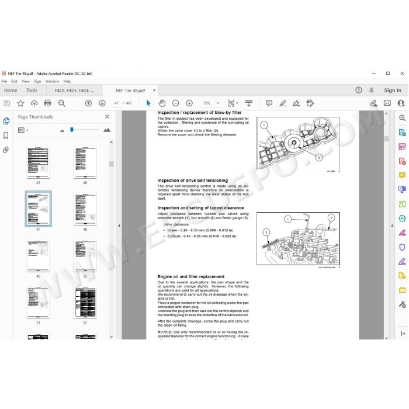Switch to the Tools tab
The image size is (409, 409).
point(32,90)
